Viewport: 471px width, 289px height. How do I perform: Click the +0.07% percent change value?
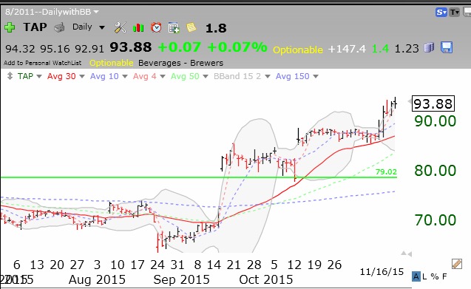tap(237, 47)
